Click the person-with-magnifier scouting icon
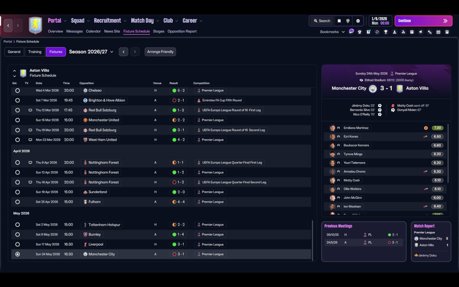 403,32
